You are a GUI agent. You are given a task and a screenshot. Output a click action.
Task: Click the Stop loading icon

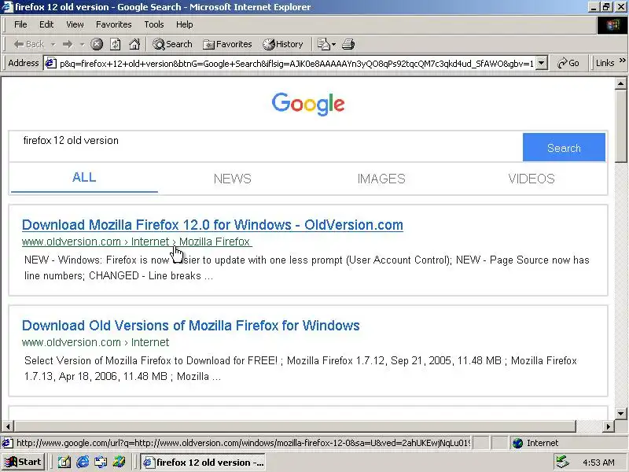point(97,44)
